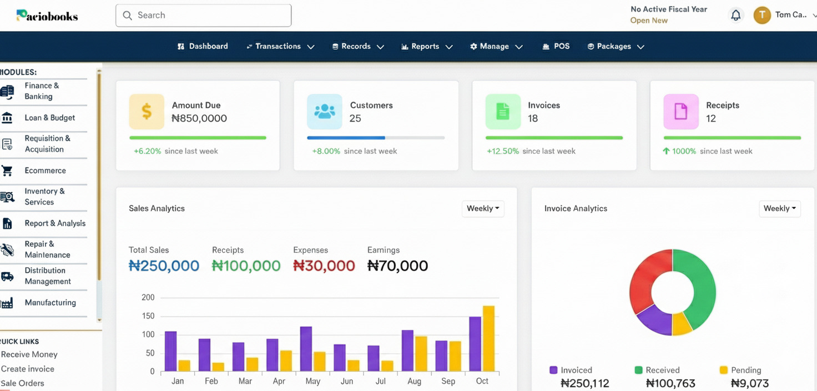
Task: Select the Loan & Budget module icon
Action: click(x=8, y=117)
